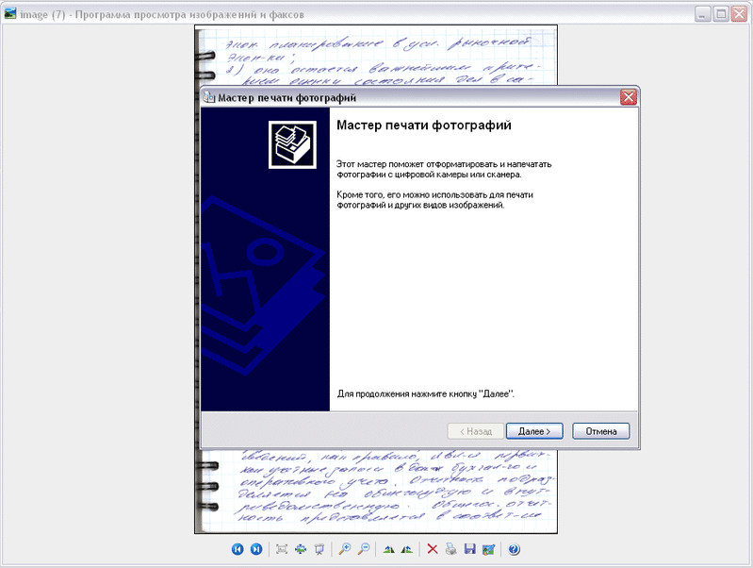753x568 pixels.
Task: Close the image viewer window
Action: pos(739,14)
